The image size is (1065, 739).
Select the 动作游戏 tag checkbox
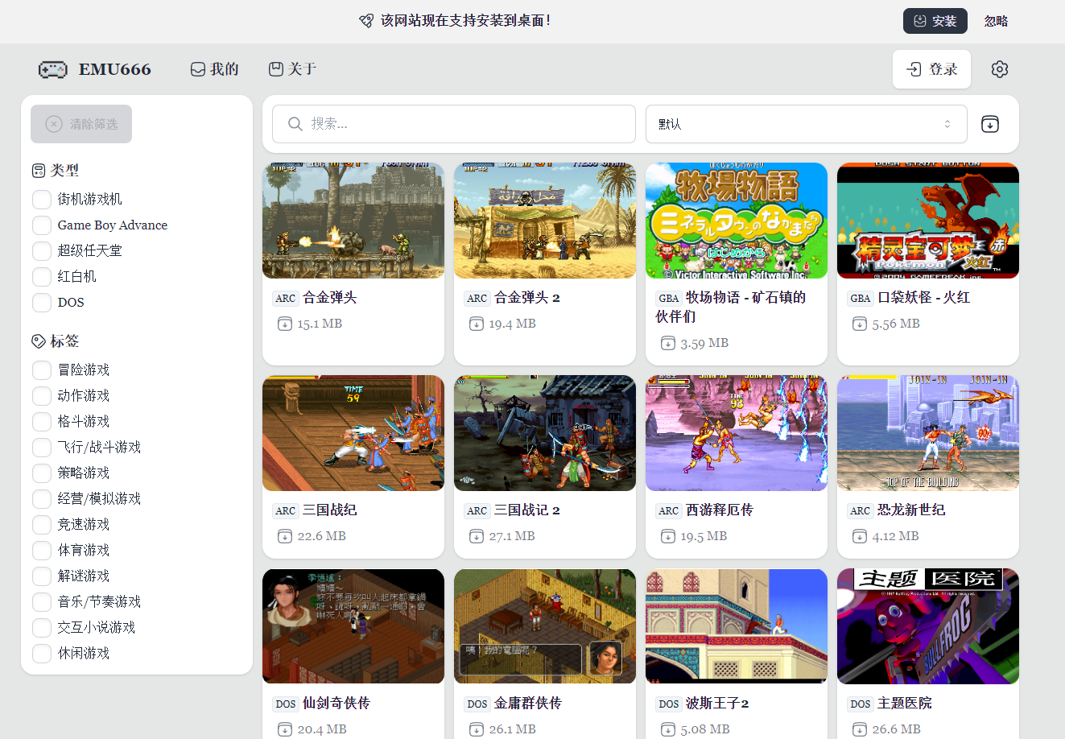pyautogui.click(x=42, y=396)
